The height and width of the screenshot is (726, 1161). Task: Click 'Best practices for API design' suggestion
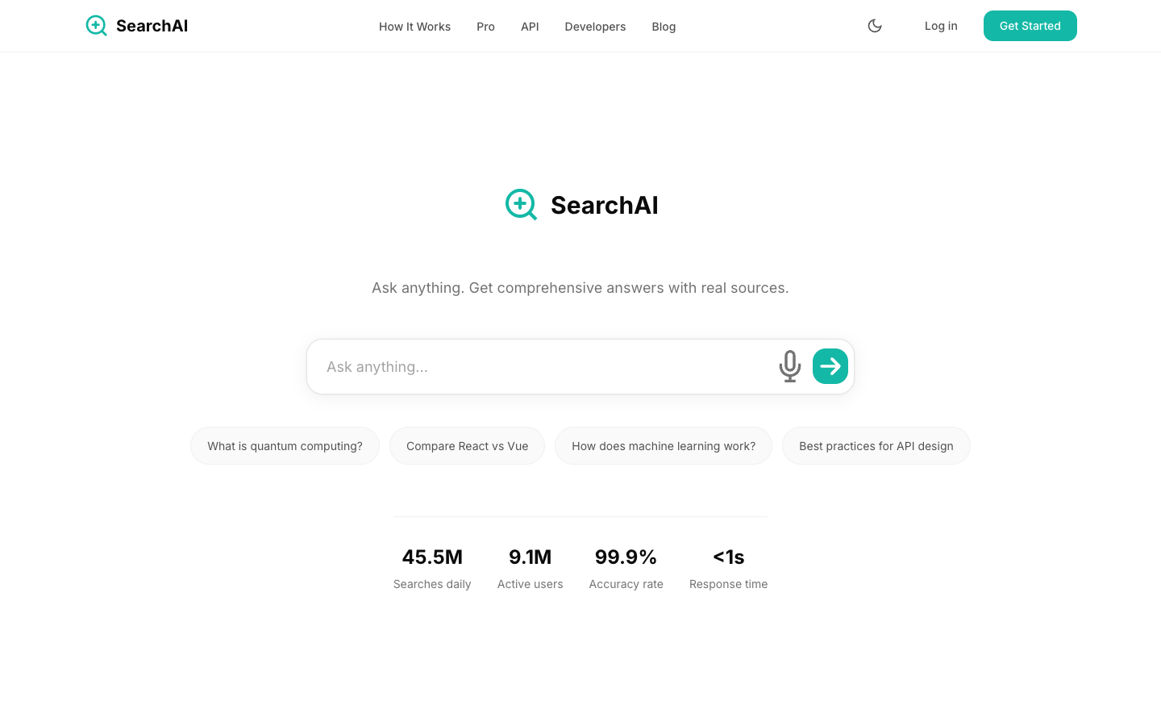[x=876, y=445]
